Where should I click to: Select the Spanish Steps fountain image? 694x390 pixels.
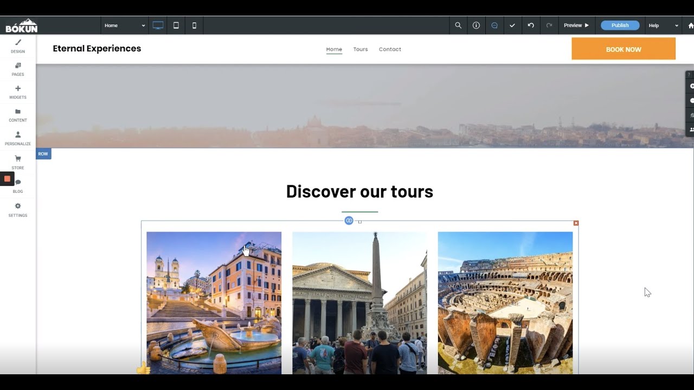pos(214,303)
